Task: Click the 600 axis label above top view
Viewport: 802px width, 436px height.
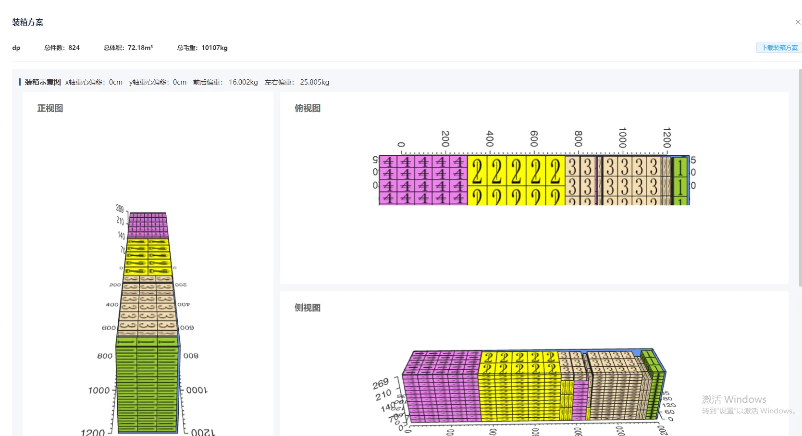Action: click(x=534, y=138)
